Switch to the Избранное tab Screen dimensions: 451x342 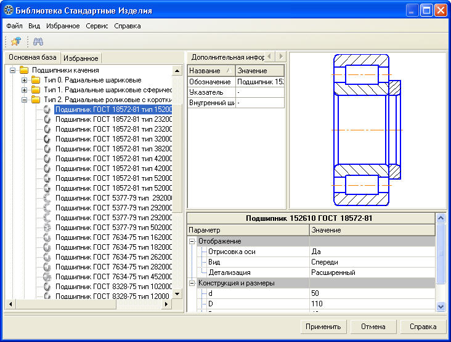tap(81, 58)
